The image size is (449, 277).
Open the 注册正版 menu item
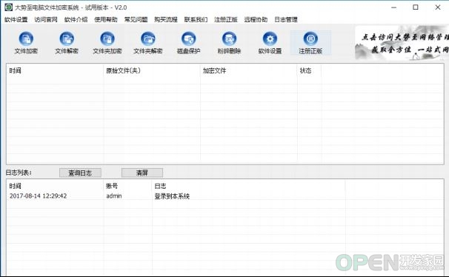[226, 19]
